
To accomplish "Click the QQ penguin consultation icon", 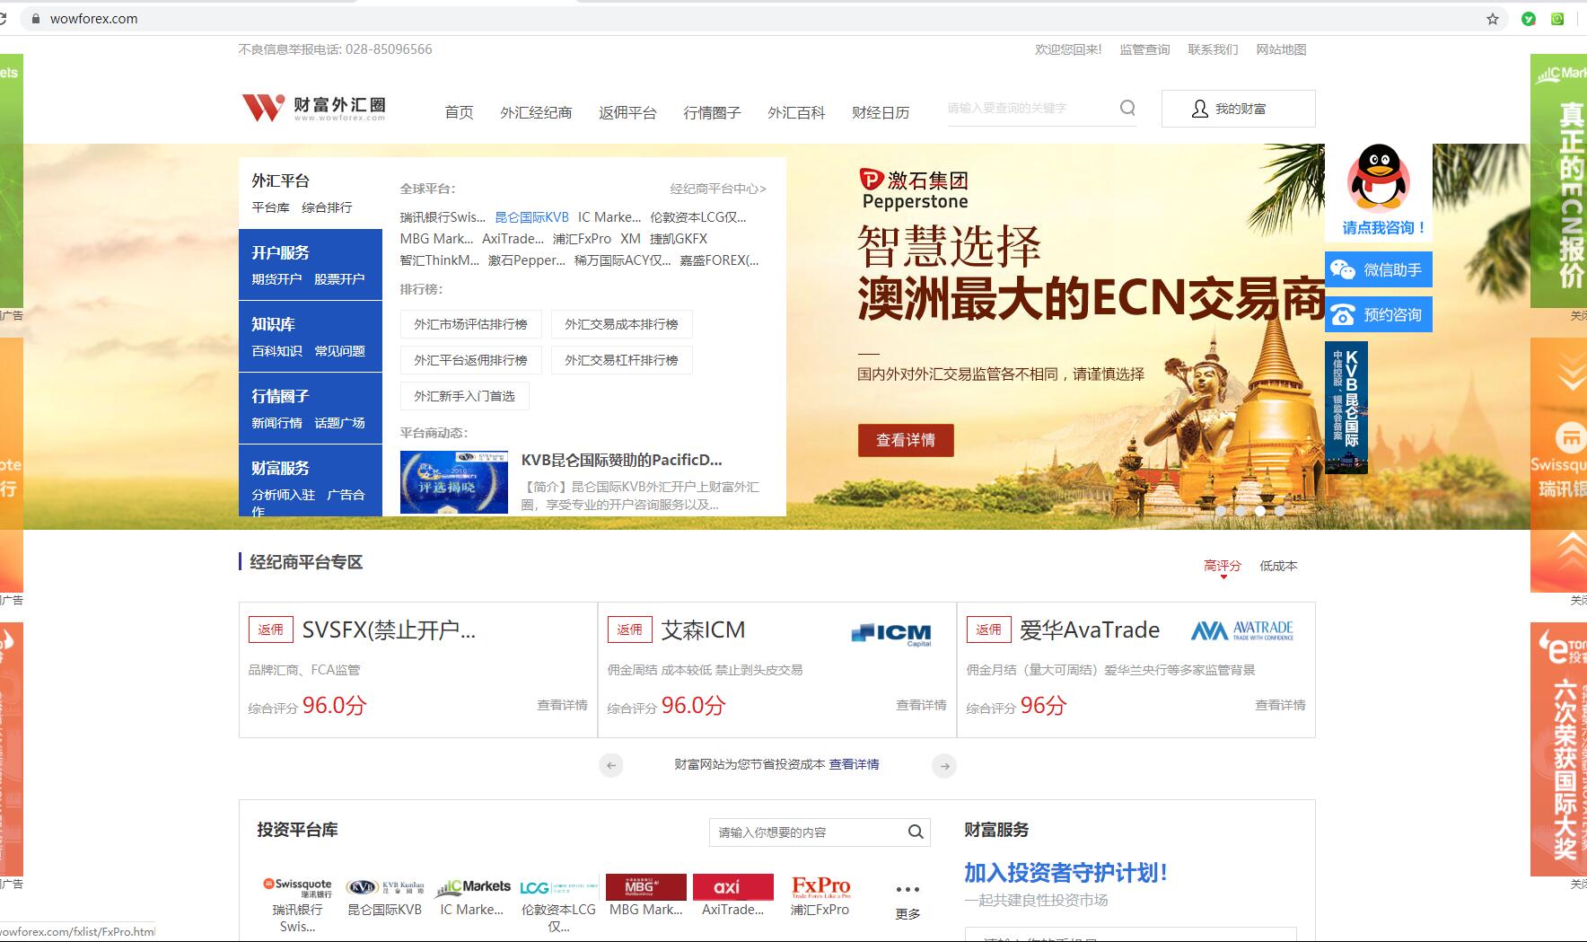I will tap(1378, 179).
